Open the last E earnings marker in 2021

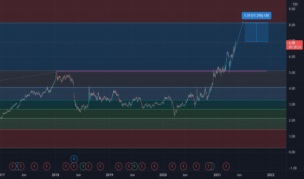[226, 166]
